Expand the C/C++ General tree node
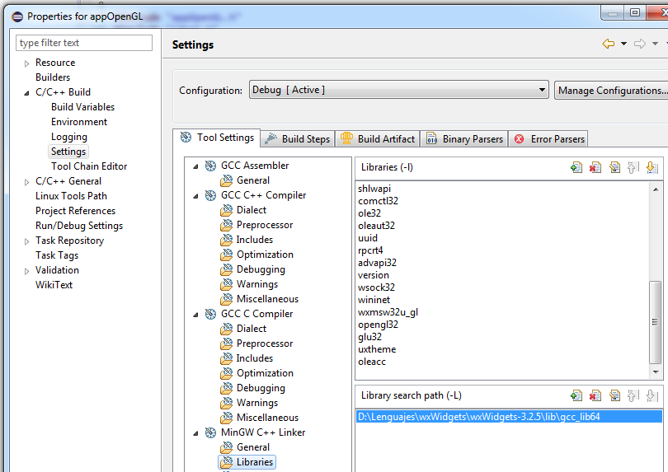The image size is (668, 472). (x=26, y=181)
